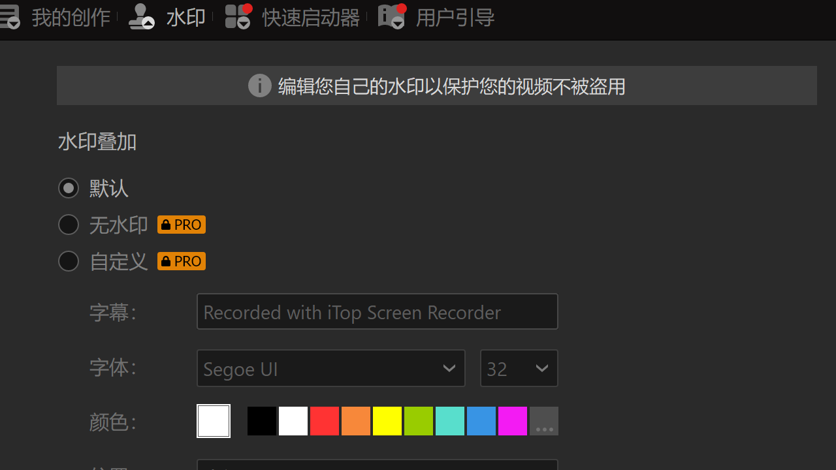Click the info icon in the watermark banner
836x470 pixels.
259,86
